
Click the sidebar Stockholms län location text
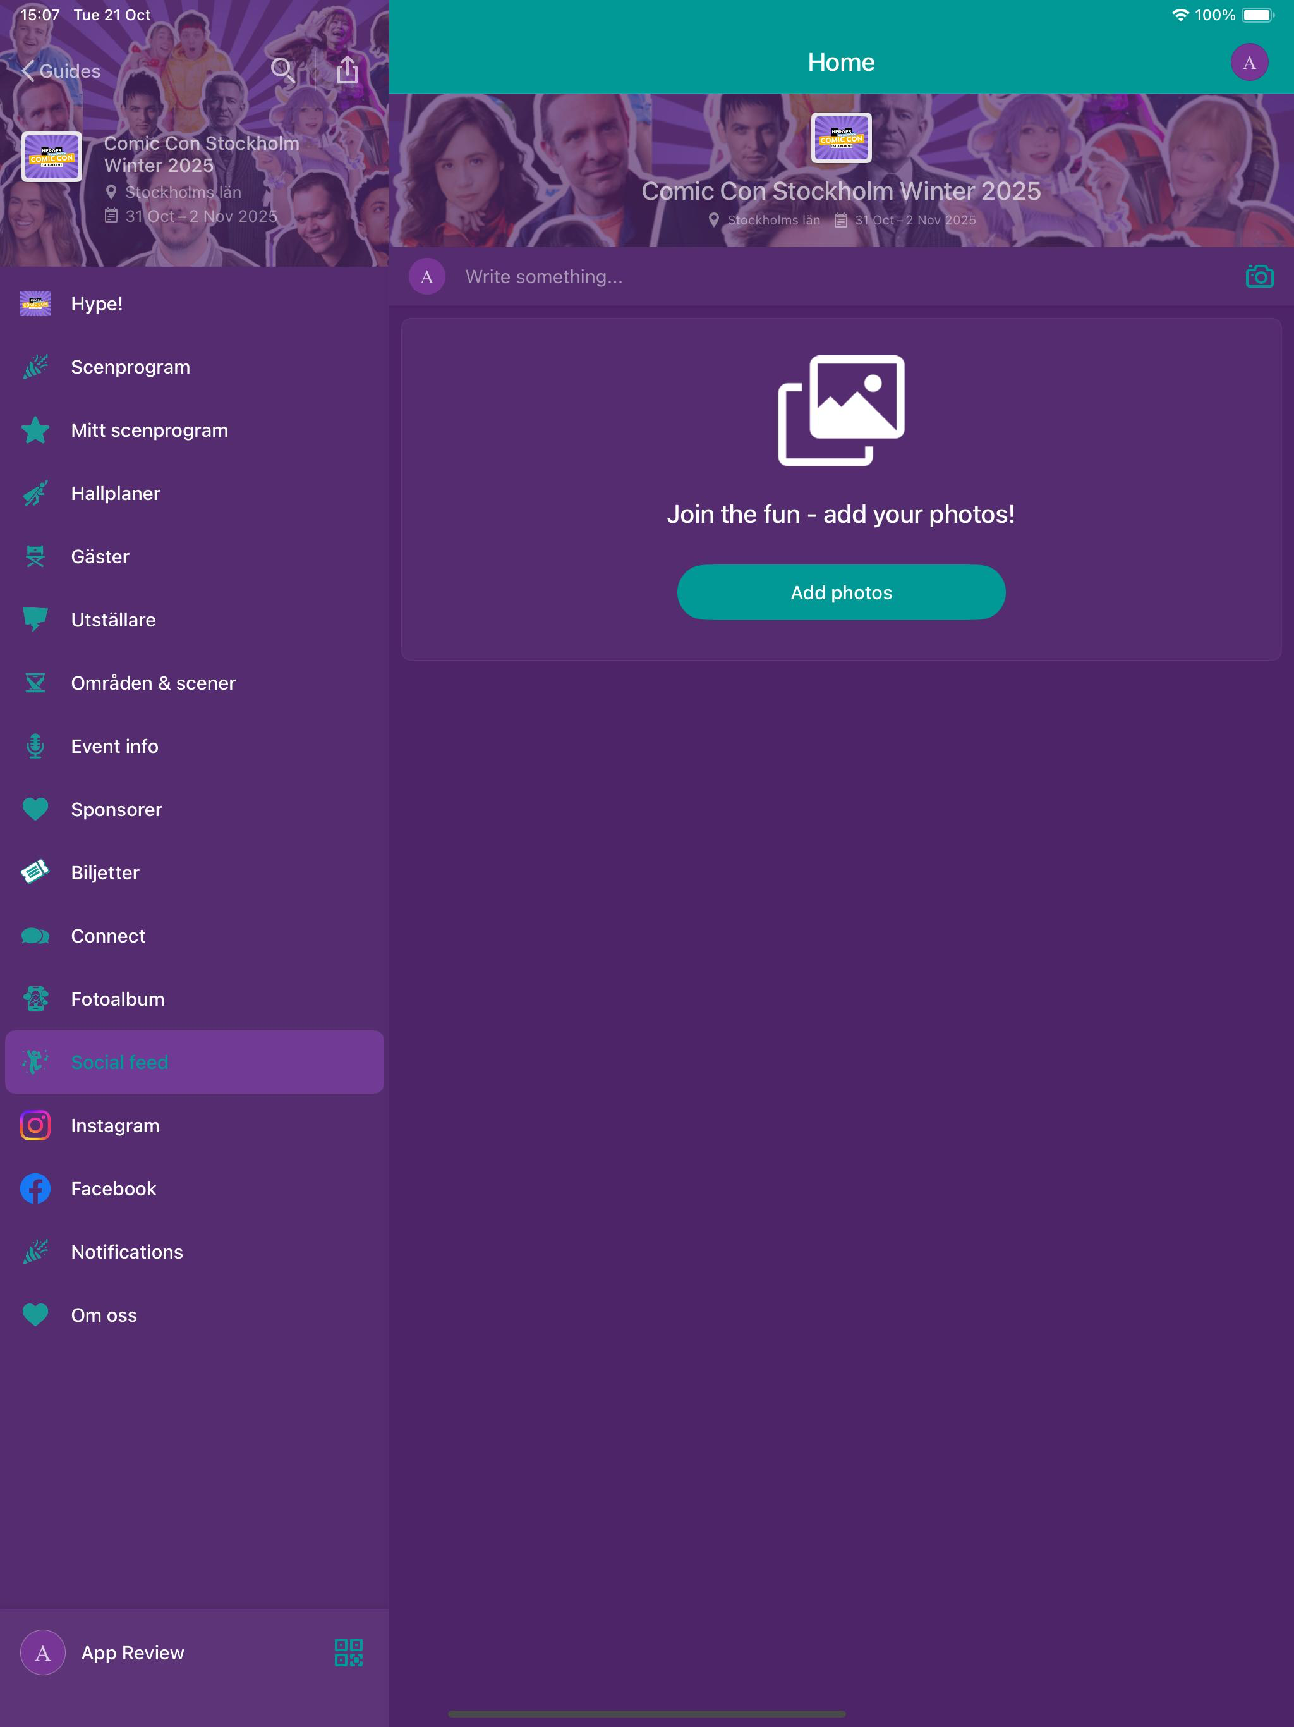[183, 192]
